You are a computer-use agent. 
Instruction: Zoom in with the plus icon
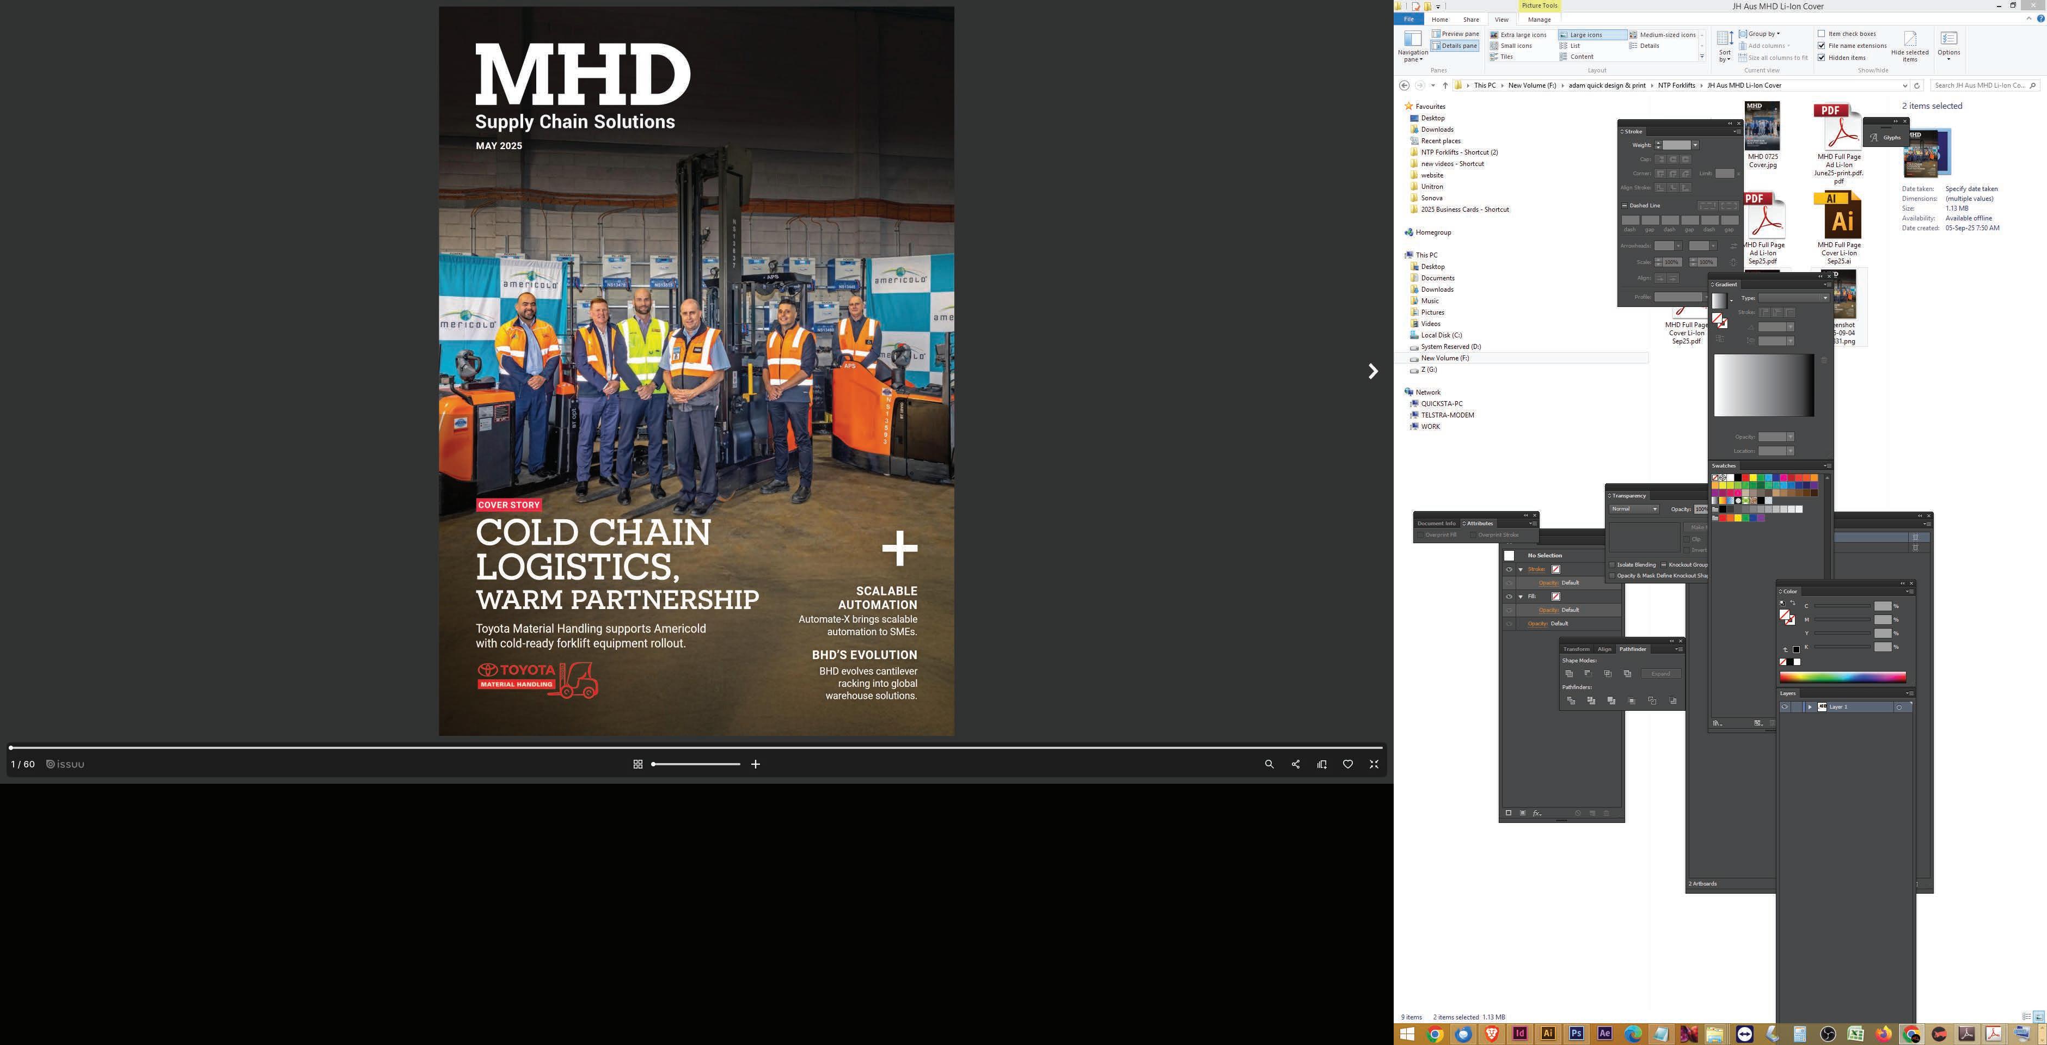(x=755, y=765)
